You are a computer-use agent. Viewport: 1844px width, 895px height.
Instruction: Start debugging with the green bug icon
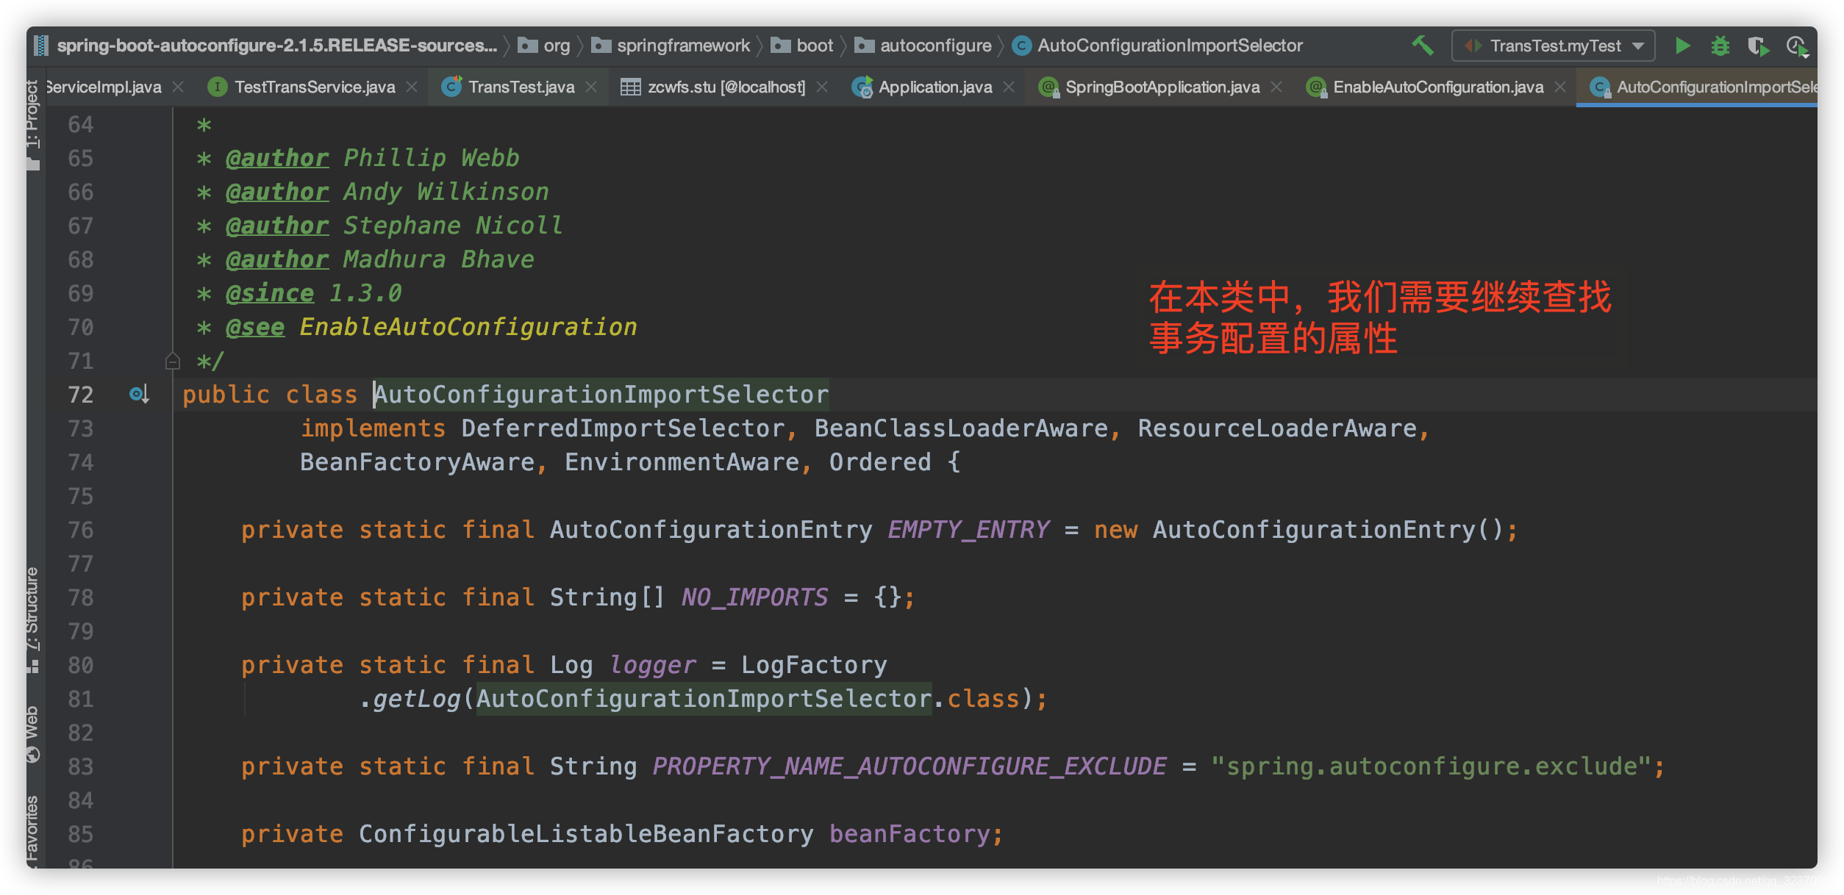(1720, 46)
